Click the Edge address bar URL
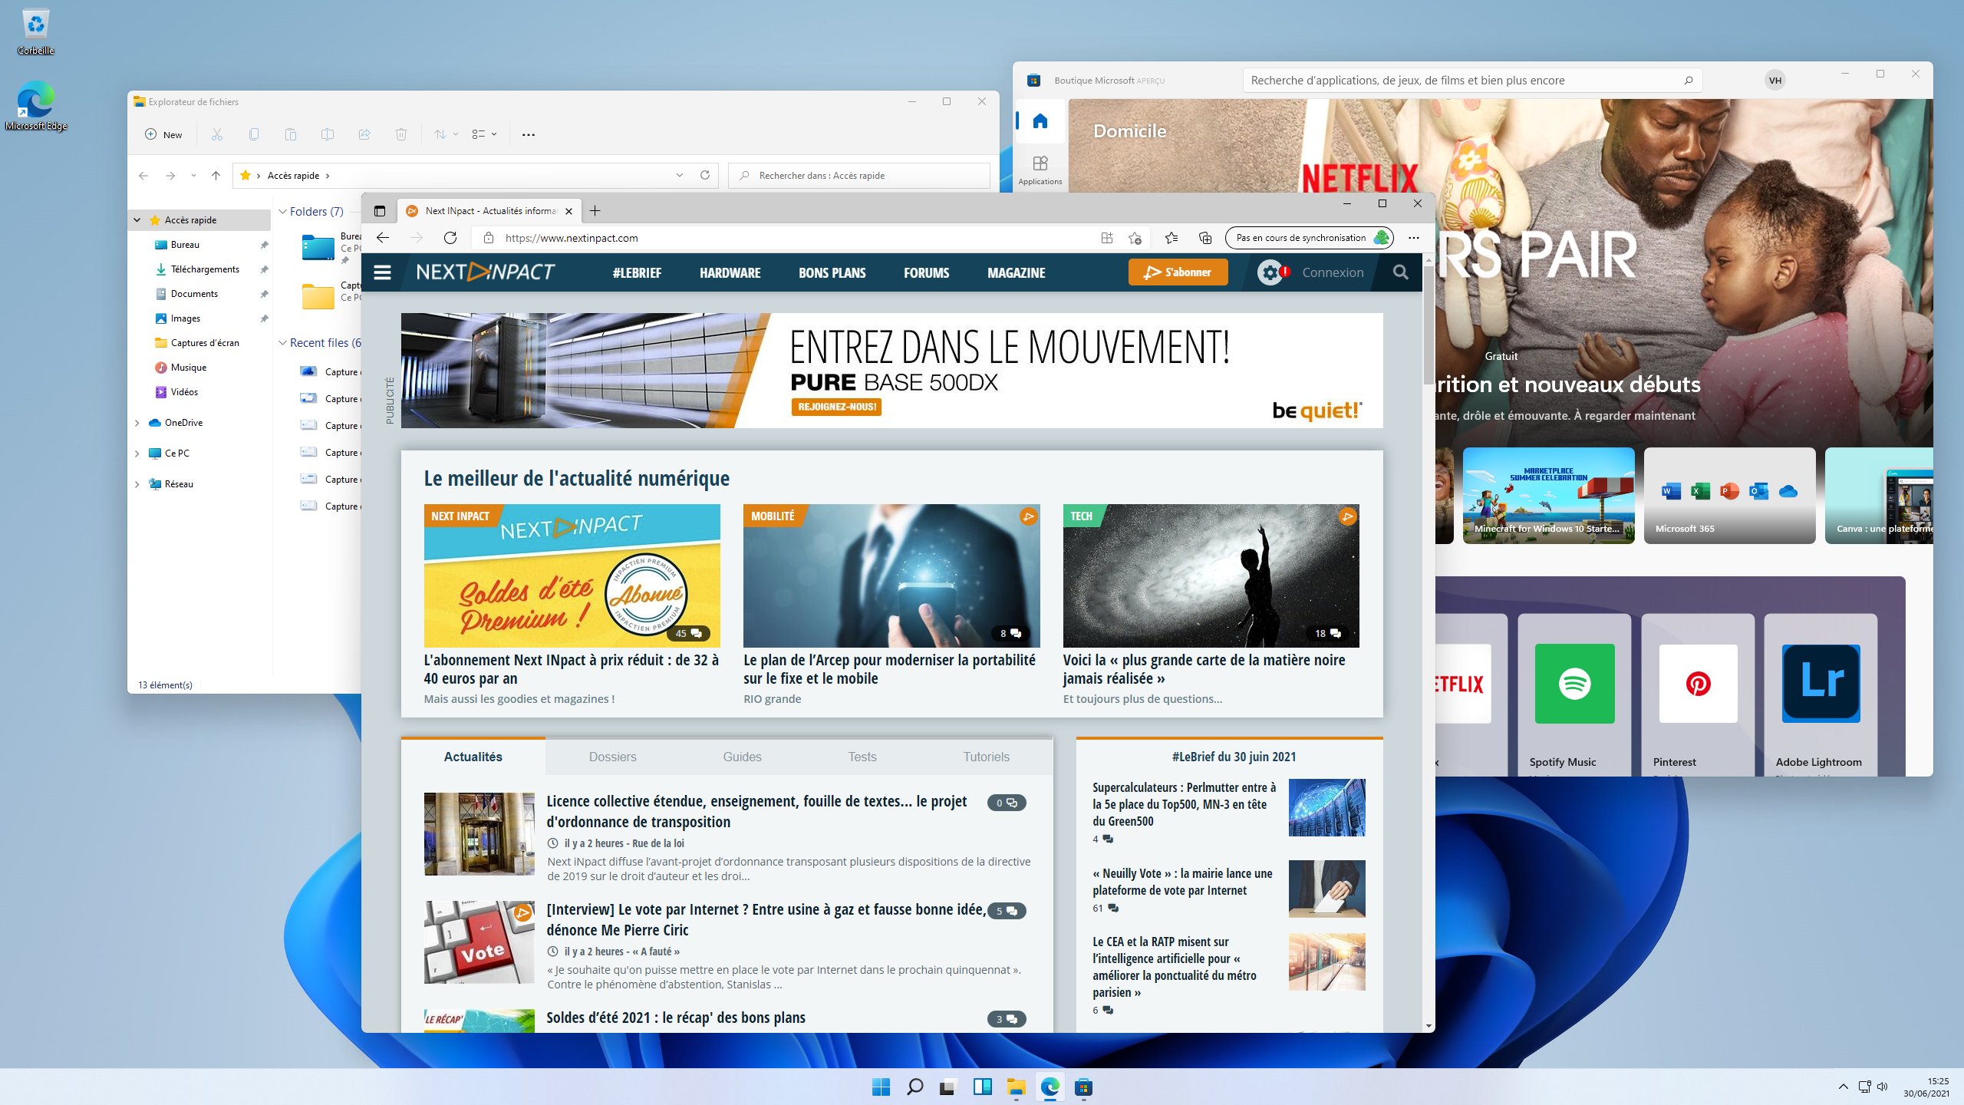This screenshot has height=1105, width=1964. point(572,238)
